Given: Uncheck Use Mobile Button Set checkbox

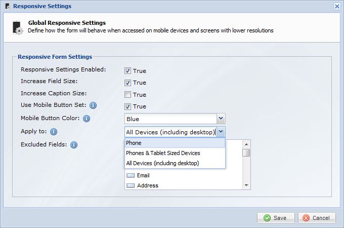Looking at the screenshot, I should pos(127,106).
